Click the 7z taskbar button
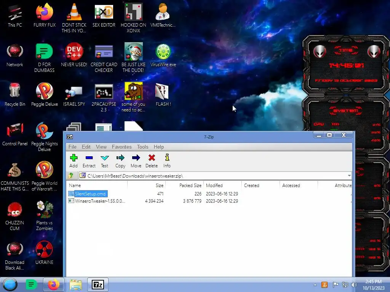This screenshot has height=292, width=390. [x=98, y=284]
